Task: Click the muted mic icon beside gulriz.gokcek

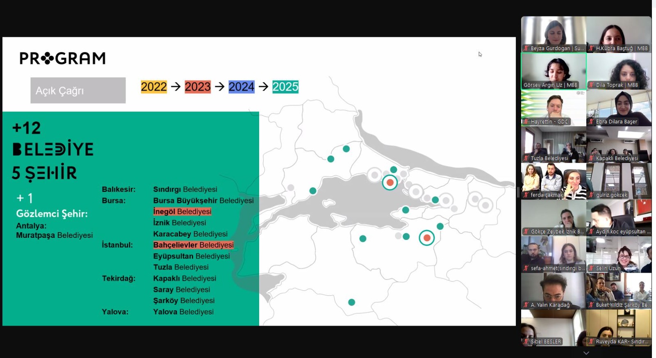Action: click(x=591, y=195)
